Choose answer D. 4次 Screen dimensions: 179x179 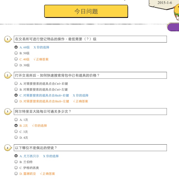click(x=16, y=137)
